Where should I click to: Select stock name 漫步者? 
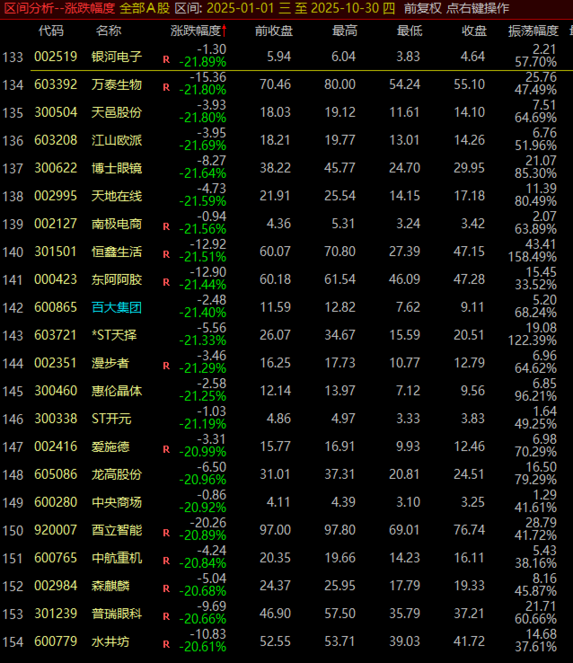110,363
